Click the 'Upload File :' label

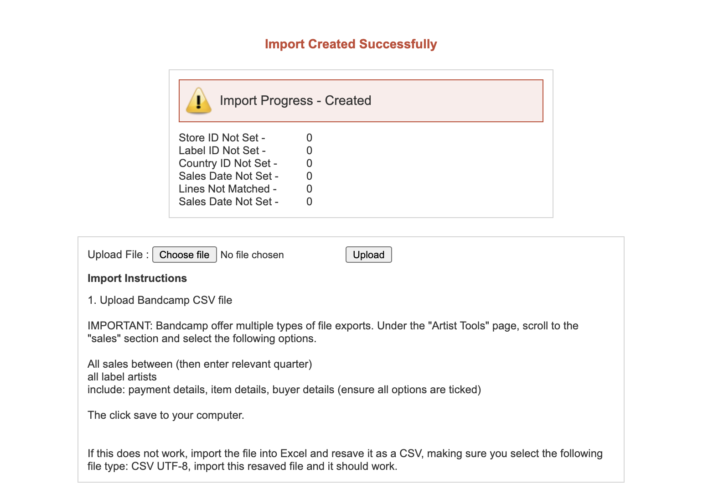tap(118, 255)
